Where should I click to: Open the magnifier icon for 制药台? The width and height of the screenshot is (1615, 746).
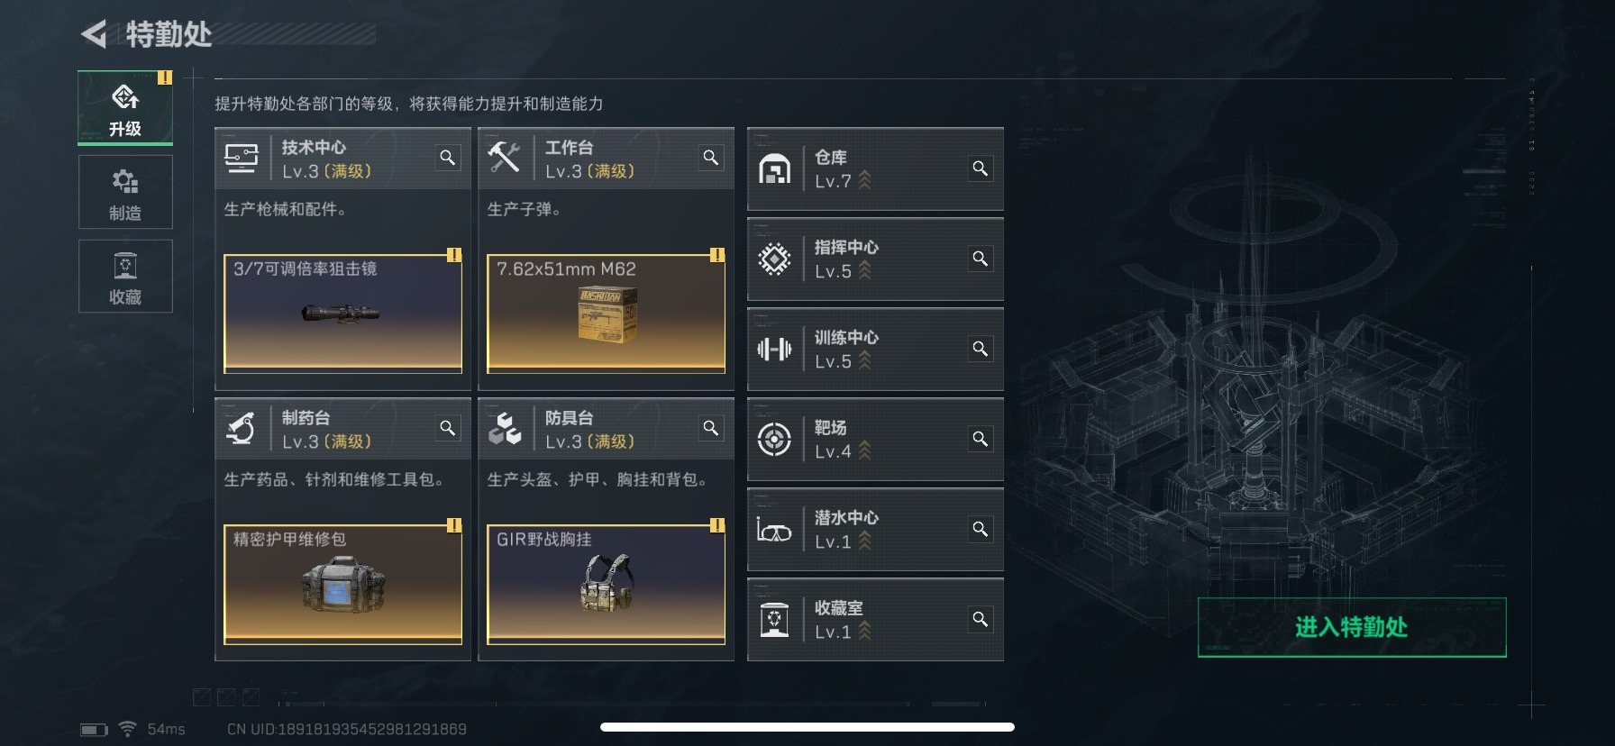(447, 428)
